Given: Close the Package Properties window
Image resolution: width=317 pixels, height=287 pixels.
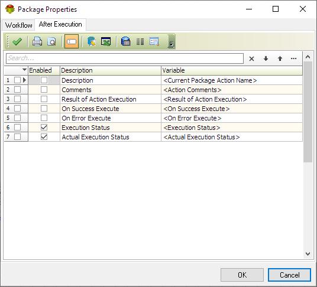Looking at the screenshot, I should (303, 9).
